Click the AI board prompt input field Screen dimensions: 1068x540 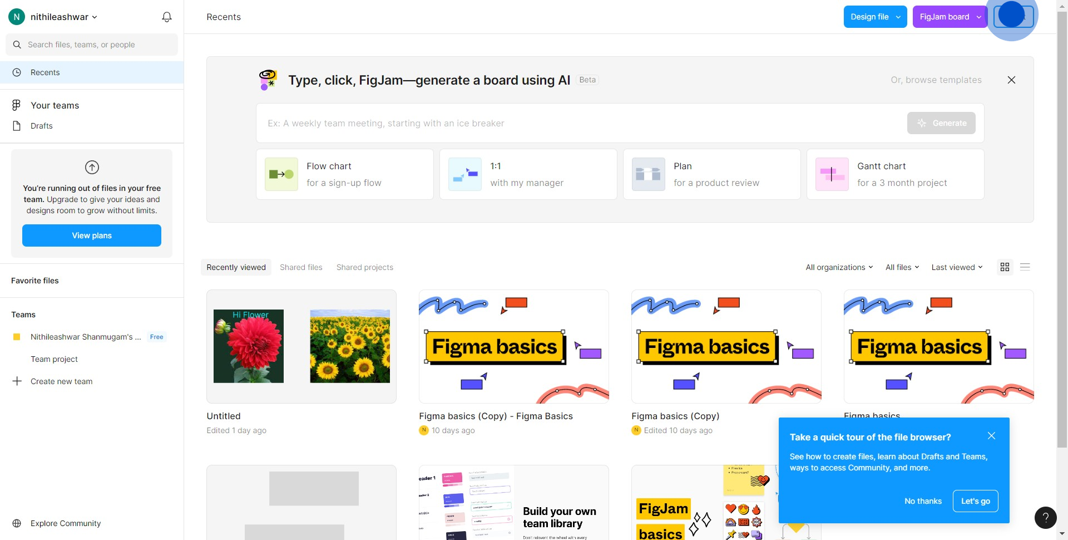click(581, 123)
